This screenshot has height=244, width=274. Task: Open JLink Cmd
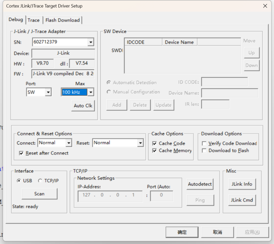pos(242,200)
